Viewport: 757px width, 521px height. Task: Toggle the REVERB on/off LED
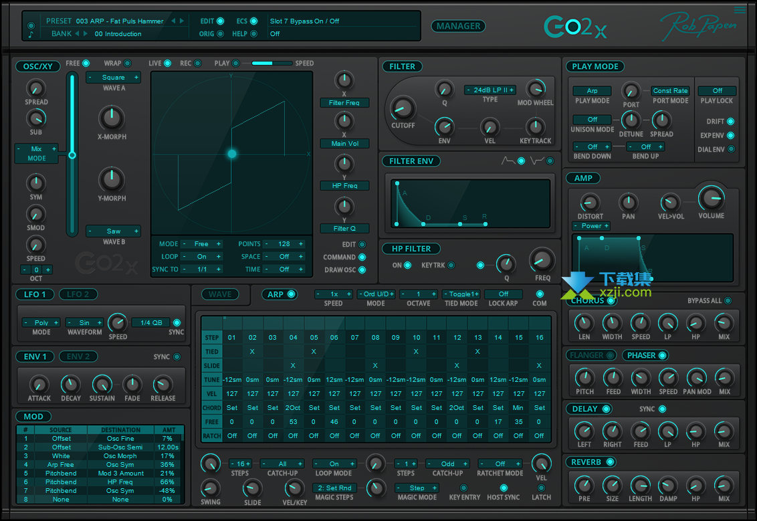610,462
